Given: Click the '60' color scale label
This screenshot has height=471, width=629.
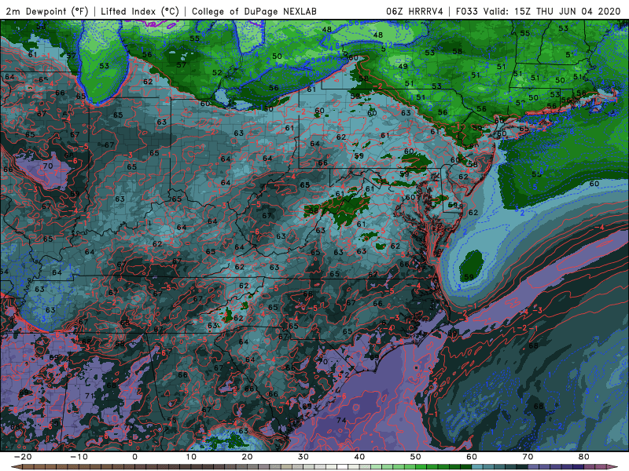Looking at the screenshot, I should [x=472, y=457].
